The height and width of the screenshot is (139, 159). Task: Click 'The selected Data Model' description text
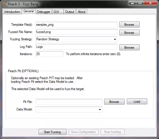click(x=48, y=89)
